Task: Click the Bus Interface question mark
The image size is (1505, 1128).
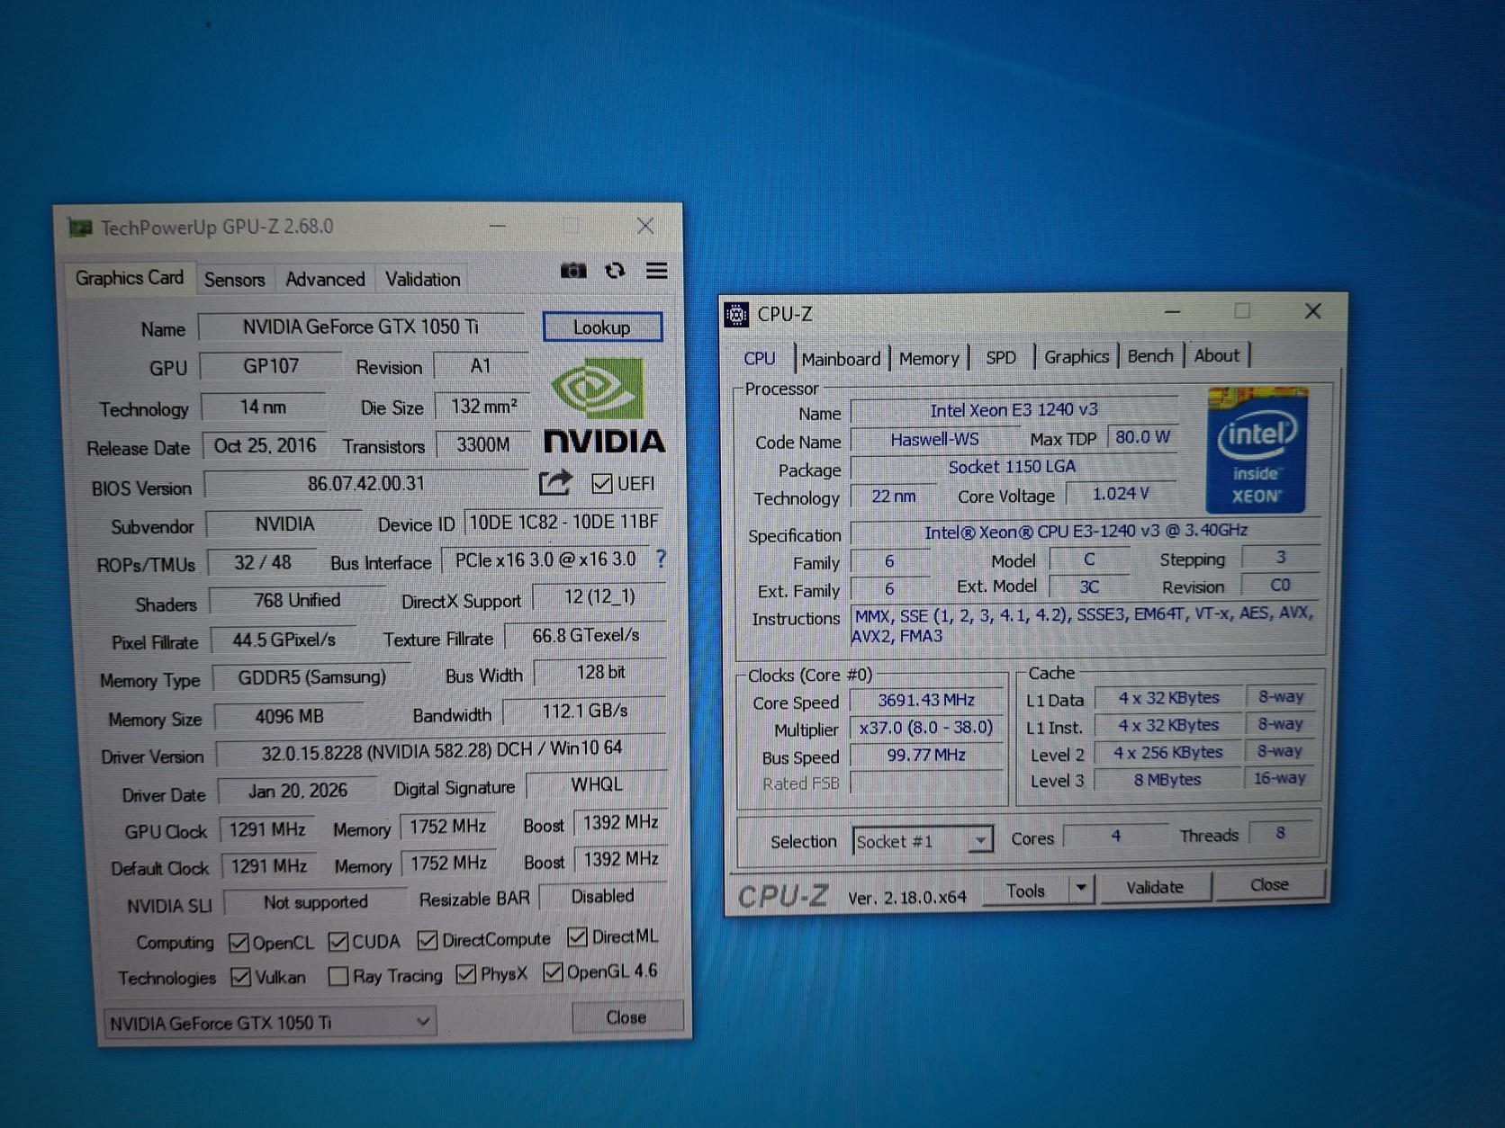Action: (662, 559)
